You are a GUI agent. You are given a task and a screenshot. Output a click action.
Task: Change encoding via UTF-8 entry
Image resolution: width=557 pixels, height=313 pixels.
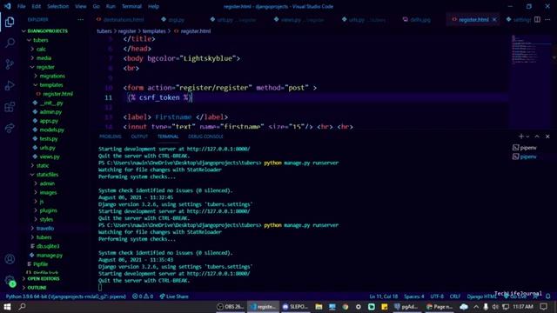(437, 296)
